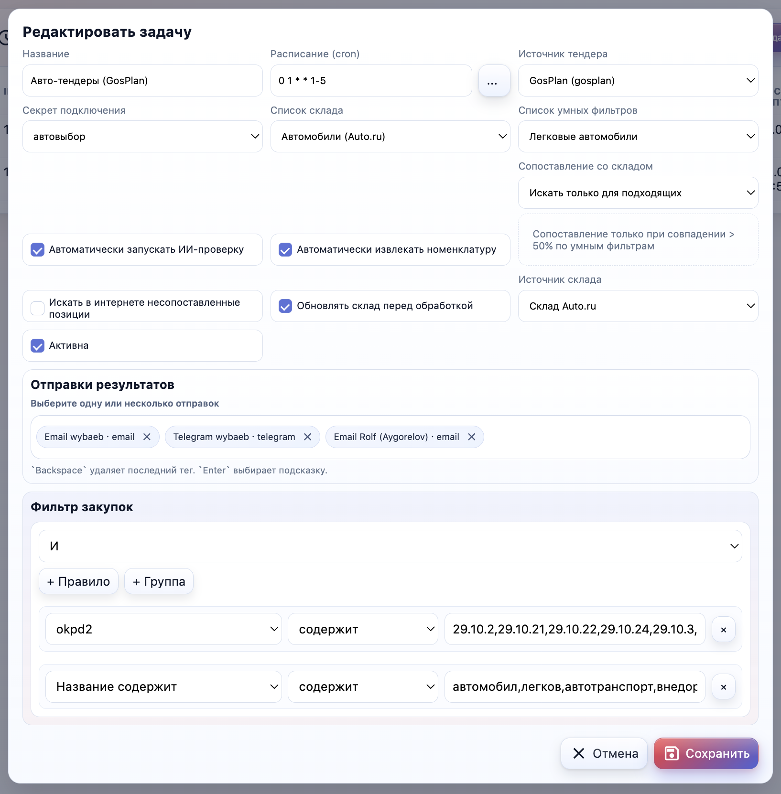Expand the Секрет подключения dropdown

[x=142, y=137]
